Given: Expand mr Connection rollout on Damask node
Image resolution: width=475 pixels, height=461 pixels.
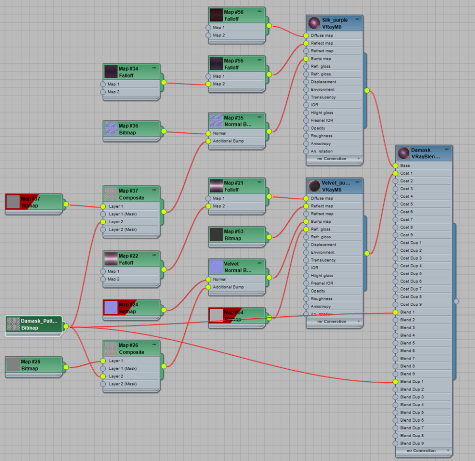Looking at the screenshot, I should [x=448, y=451].
